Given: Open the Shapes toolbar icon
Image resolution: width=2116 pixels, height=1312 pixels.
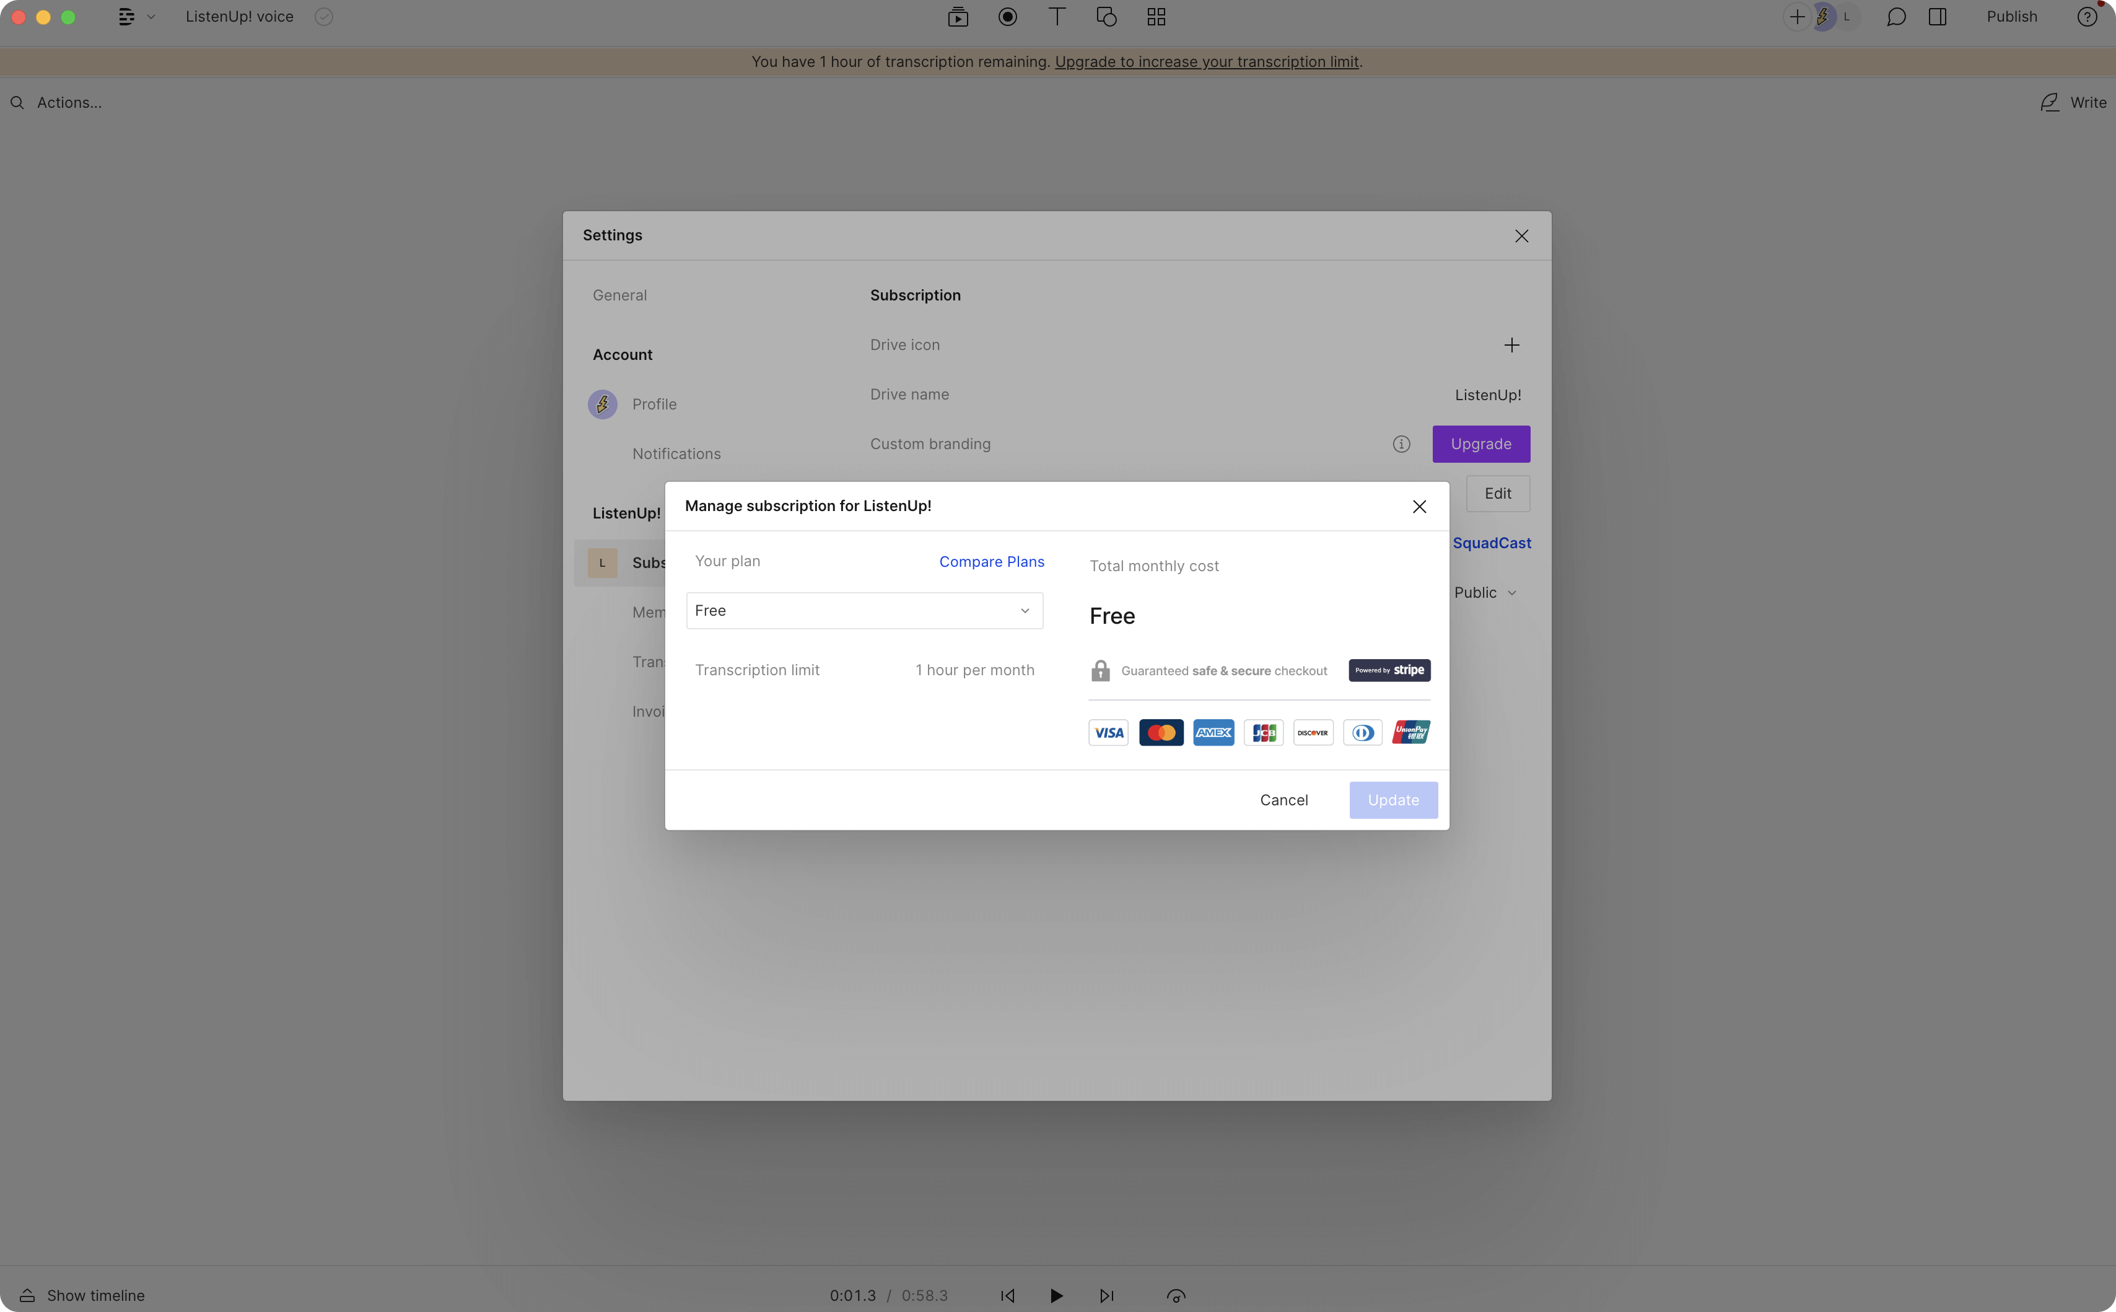Looking at the screenshot, I should (x=1106, y=17).
